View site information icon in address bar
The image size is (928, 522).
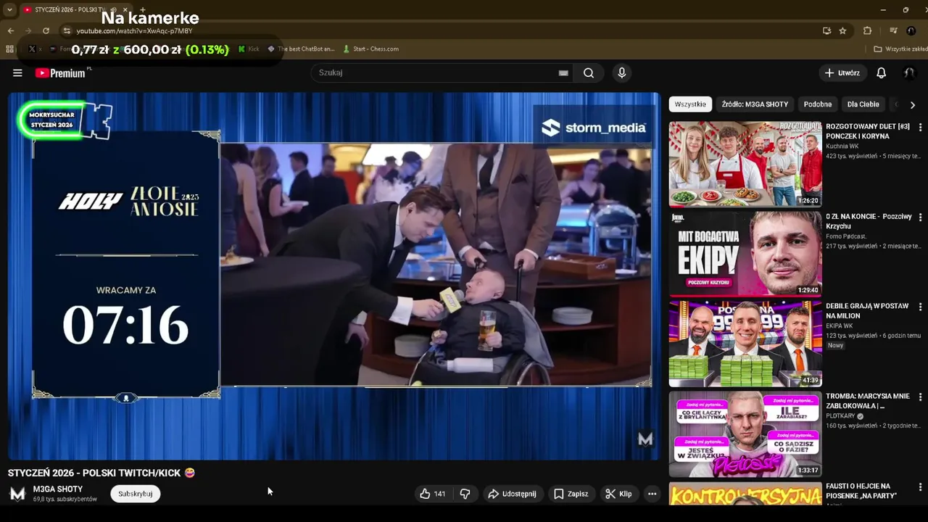tap(67, 30)
